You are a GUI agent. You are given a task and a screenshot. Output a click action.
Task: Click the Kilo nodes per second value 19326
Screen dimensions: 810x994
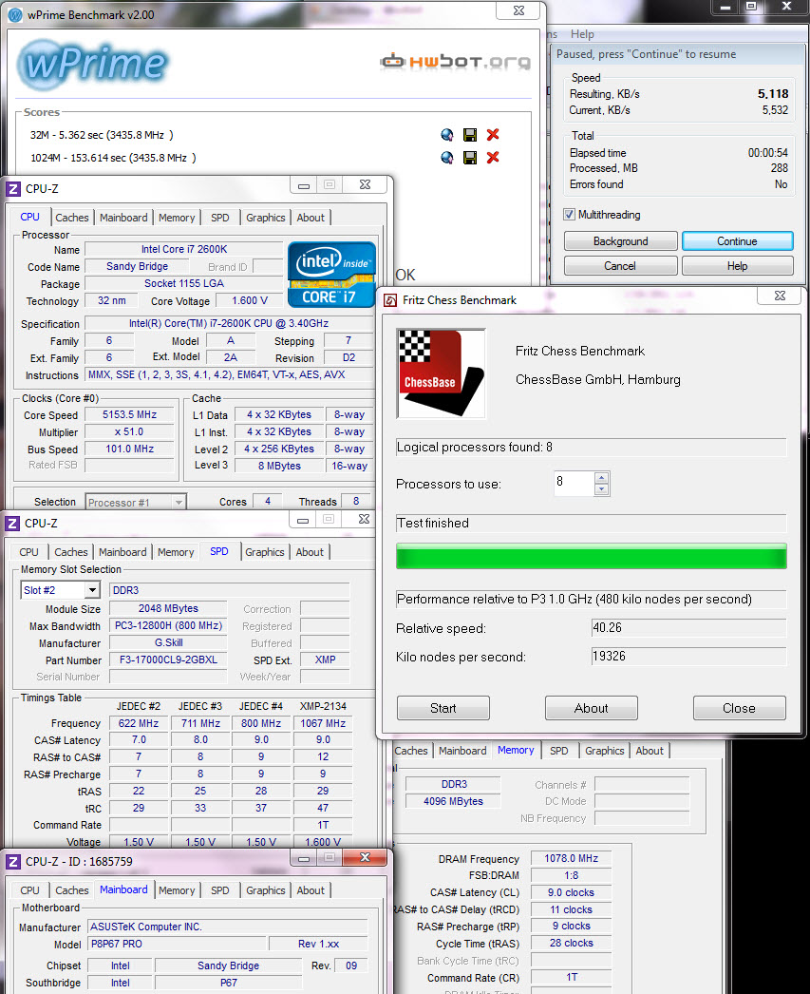(x=688, y=656)
